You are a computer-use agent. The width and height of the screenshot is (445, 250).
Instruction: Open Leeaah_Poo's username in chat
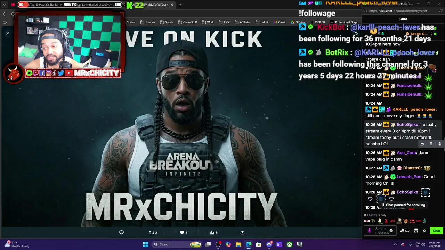coord(409,177)
